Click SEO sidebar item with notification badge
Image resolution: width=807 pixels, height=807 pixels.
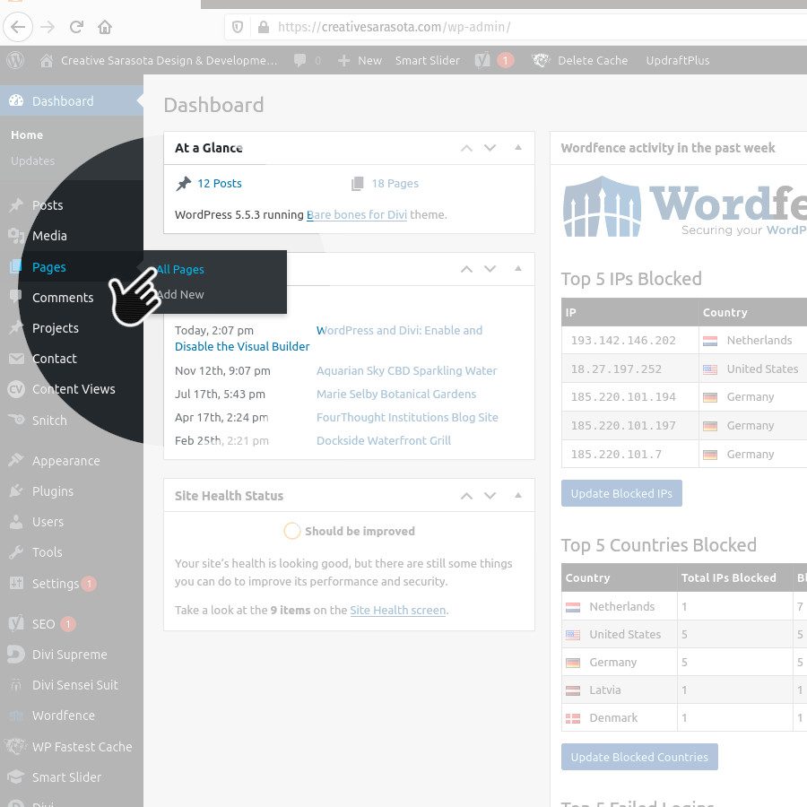coord(43,624)
